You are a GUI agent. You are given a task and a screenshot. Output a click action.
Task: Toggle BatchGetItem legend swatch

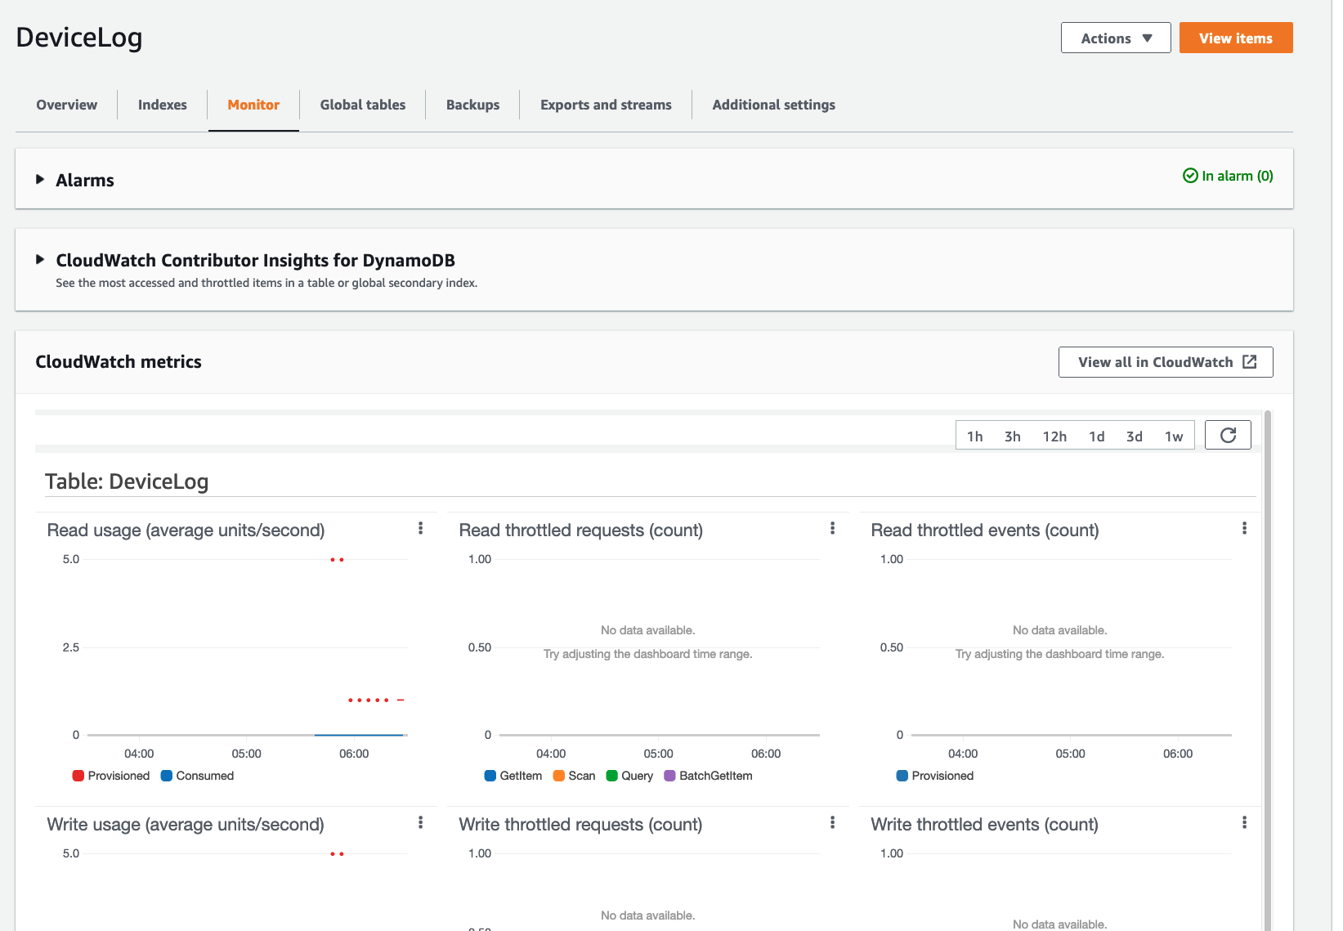[670, 776]
